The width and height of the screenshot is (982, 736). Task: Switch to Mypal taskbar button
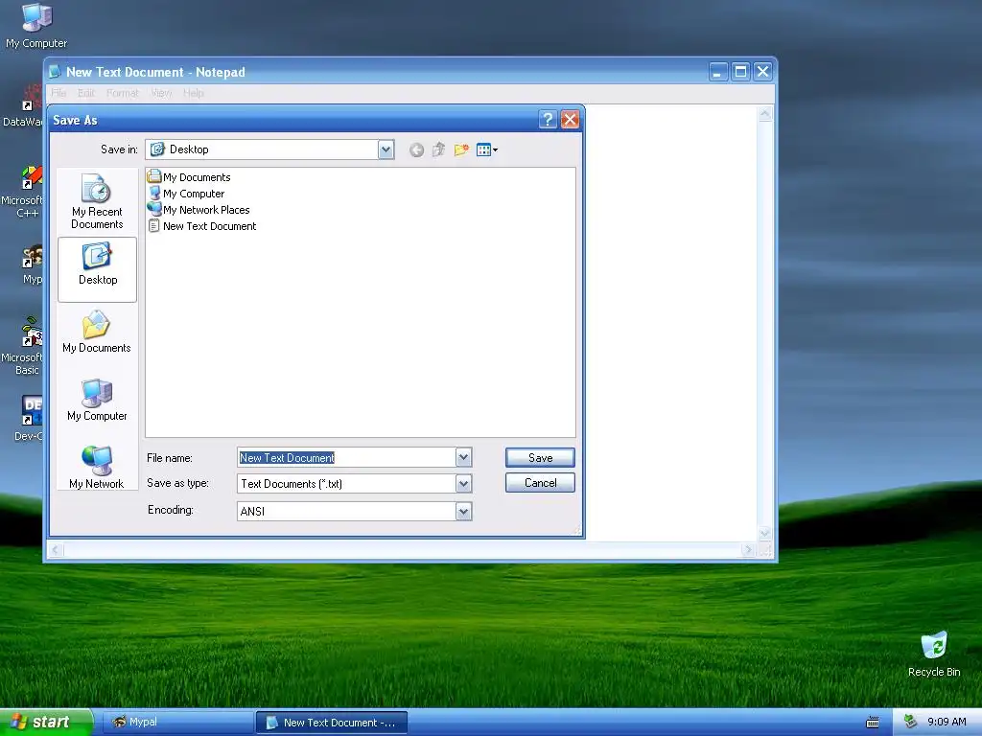pos(177,722)
